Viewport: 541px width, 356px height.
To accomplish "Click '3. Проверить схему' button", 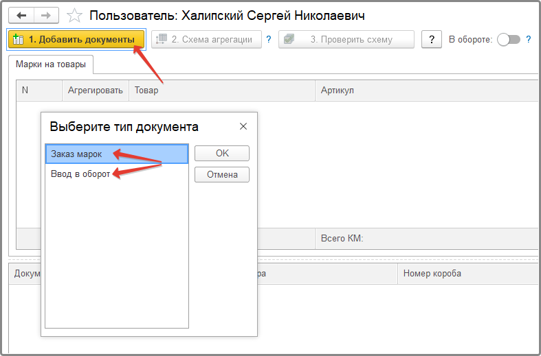I will tap(346, 40).
